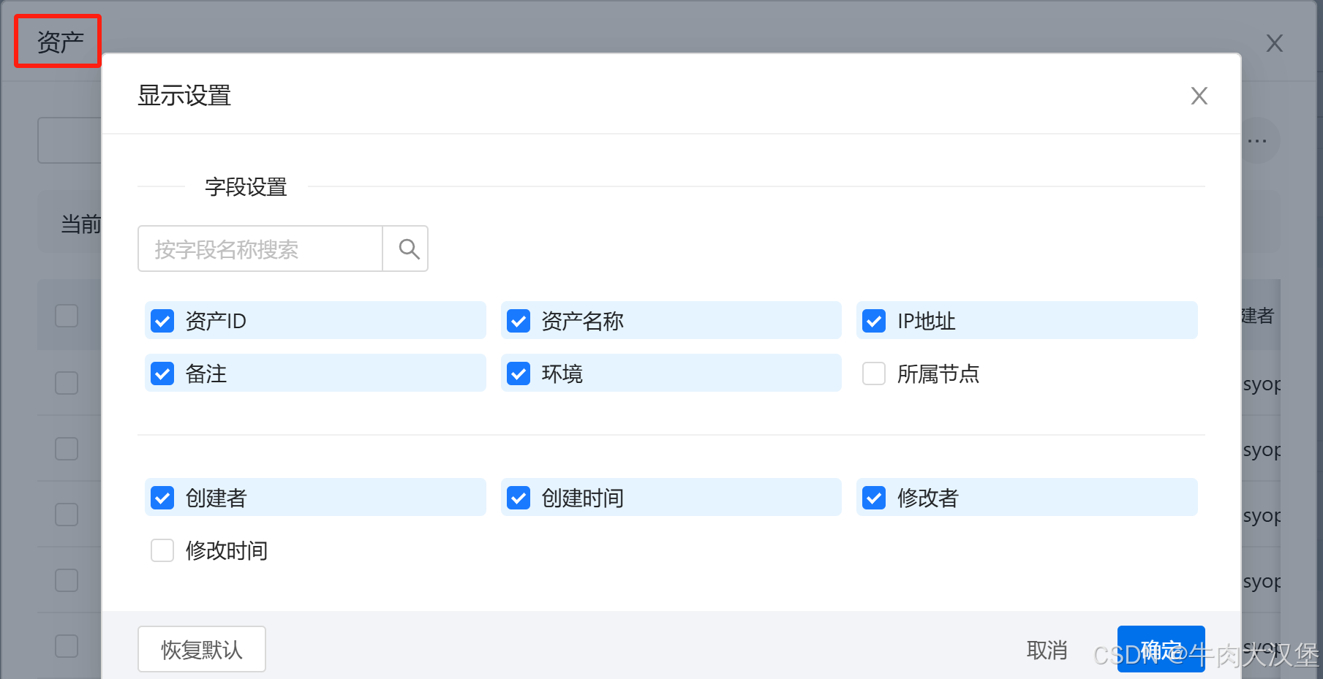Toggle the header select-all checkbox in background table
Screen dimensions: 1323x679
tap(67, 316)
